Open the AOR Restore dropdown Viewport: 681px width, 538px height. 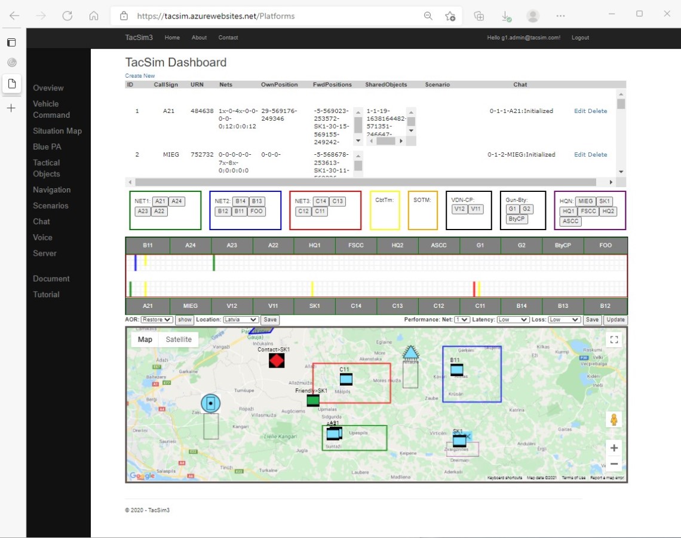pos(157,320)
